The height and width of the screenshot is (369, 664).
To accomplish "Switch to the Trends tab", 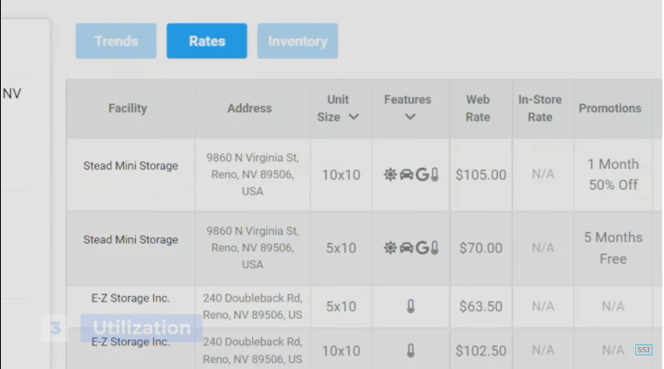I will [115, 41].
